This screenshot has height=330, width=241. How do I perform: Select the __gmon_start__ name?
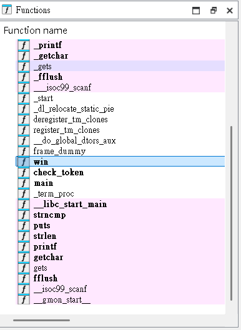pyautogui.click(x=62, y=299)
